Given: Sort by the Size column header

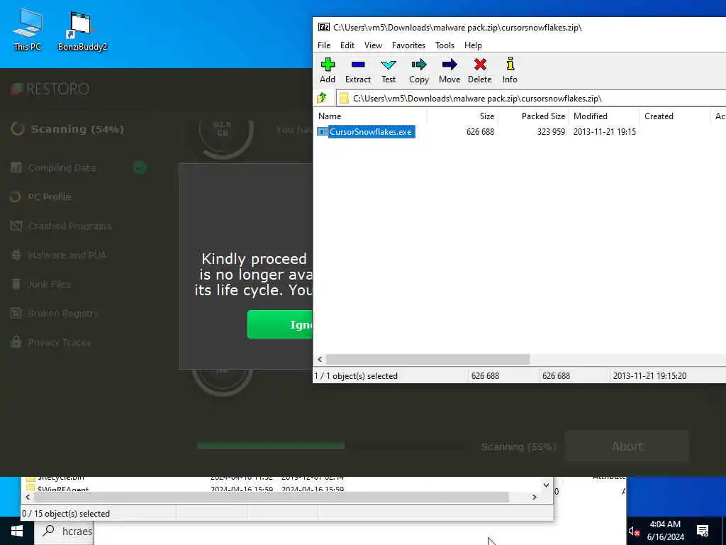Looking at the screenshot, I should (x=462, y=116).
